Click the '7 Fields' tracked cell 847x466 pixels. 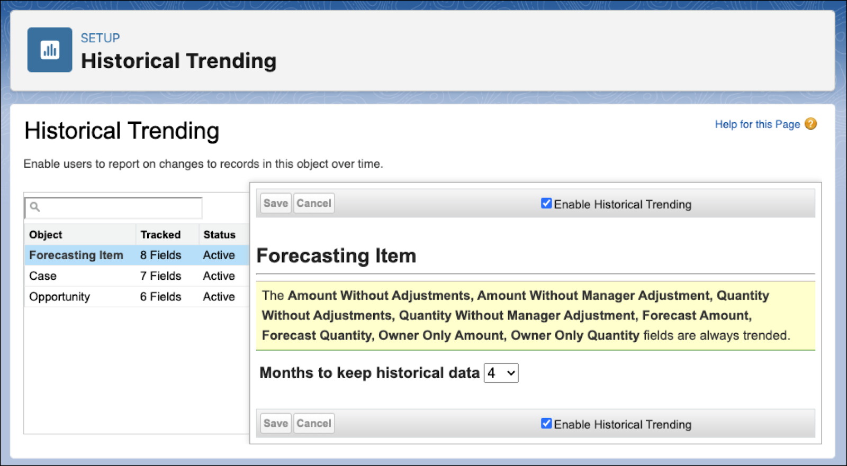click(160, 276)
